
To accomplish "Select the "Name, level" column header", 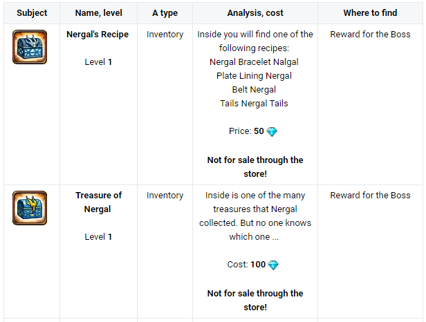I will pos(98,13).
